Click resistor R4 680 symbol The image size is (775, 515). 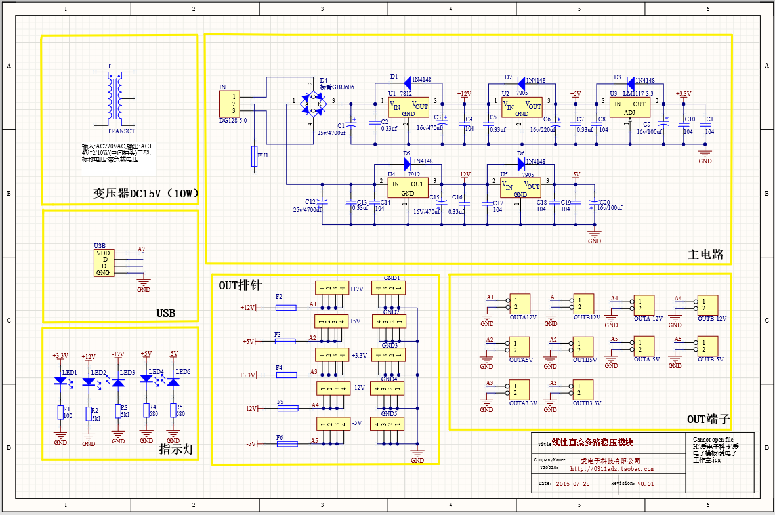click(146, 411)
